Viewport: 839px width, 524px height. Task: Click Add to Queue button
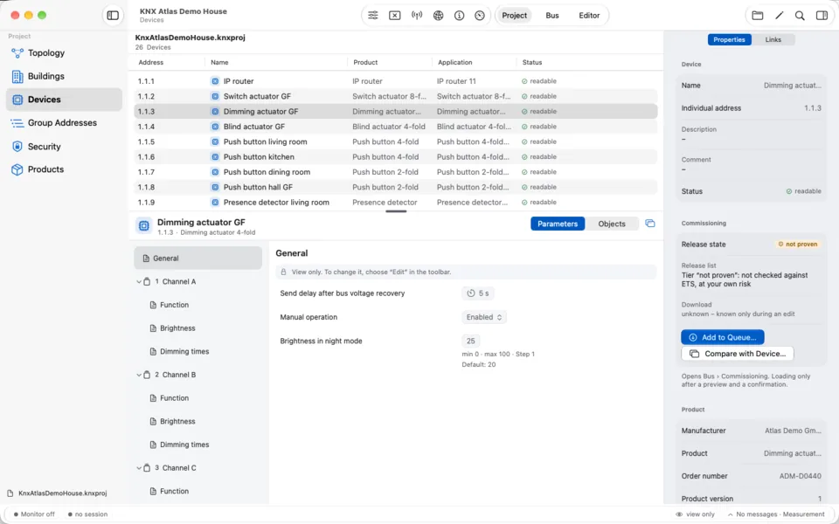click(723, 337)
